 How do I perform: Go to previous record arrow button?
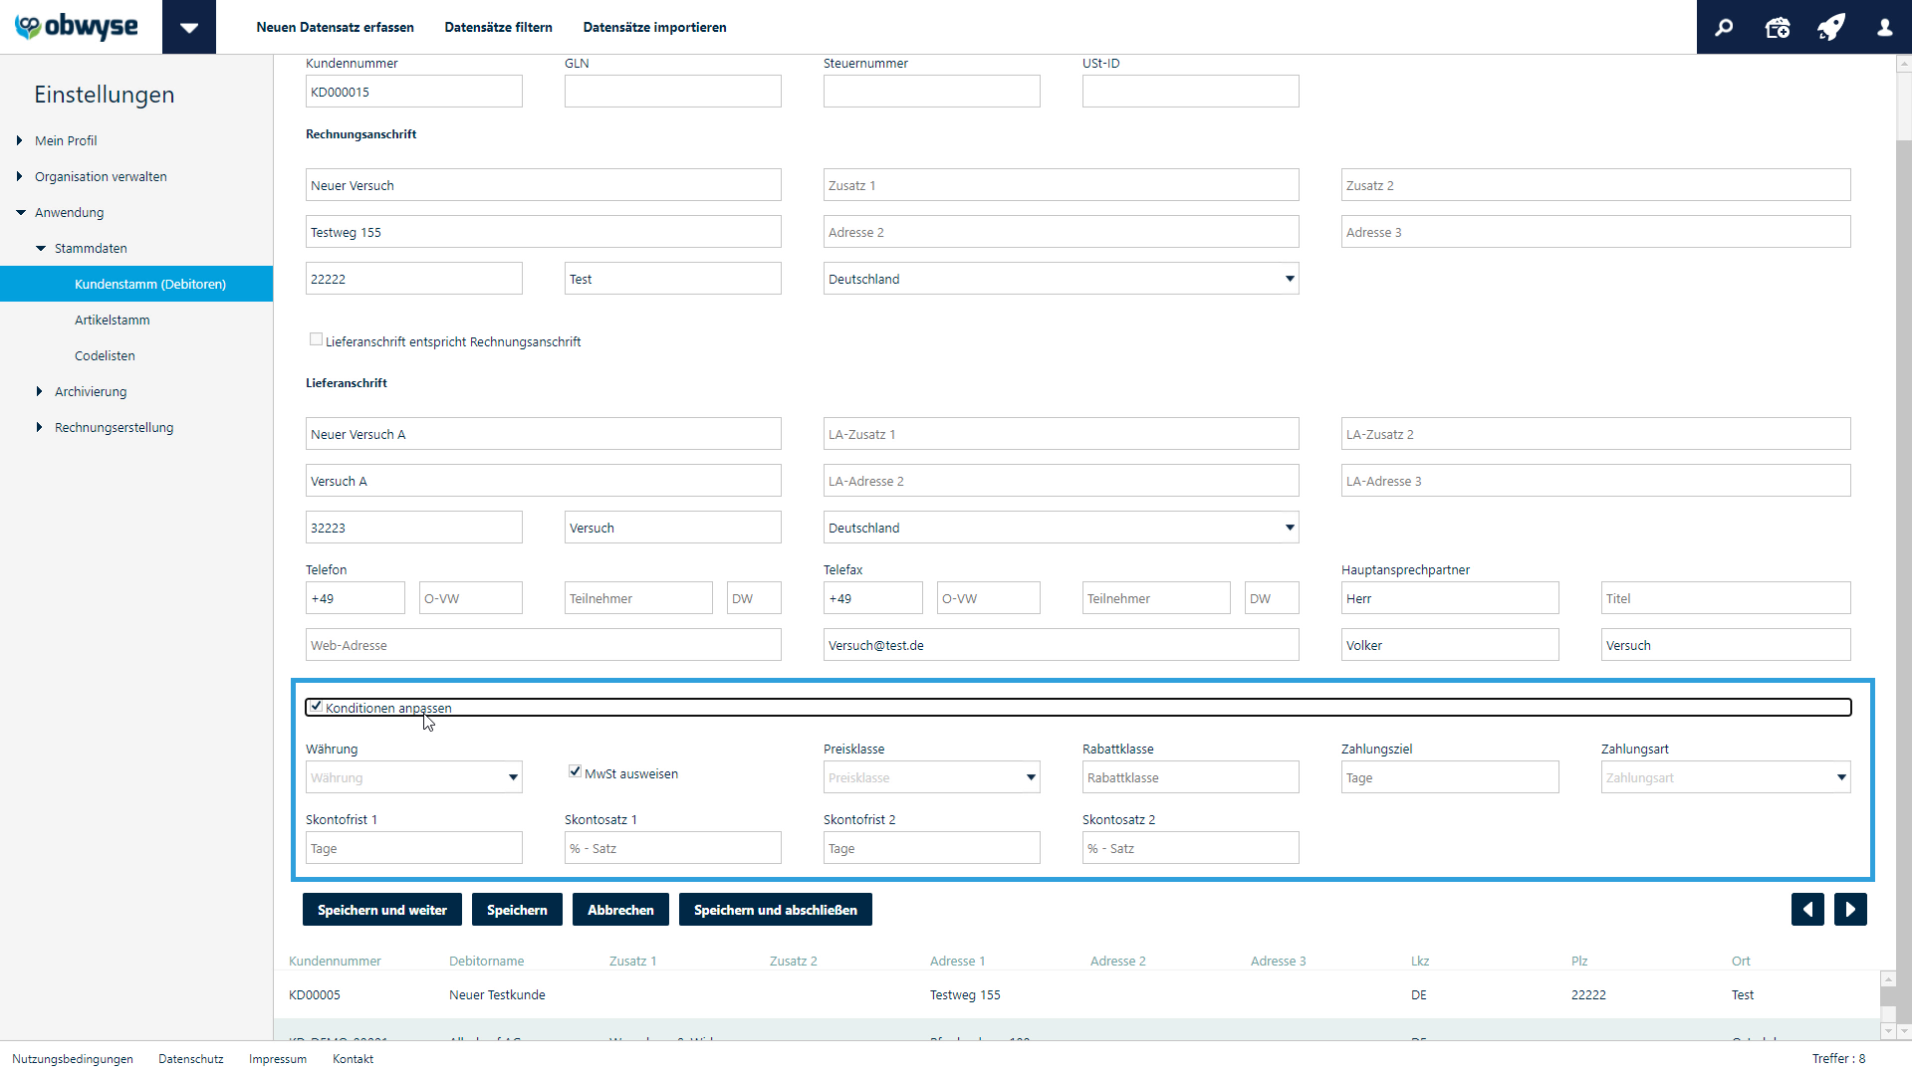pos(1807,910)
